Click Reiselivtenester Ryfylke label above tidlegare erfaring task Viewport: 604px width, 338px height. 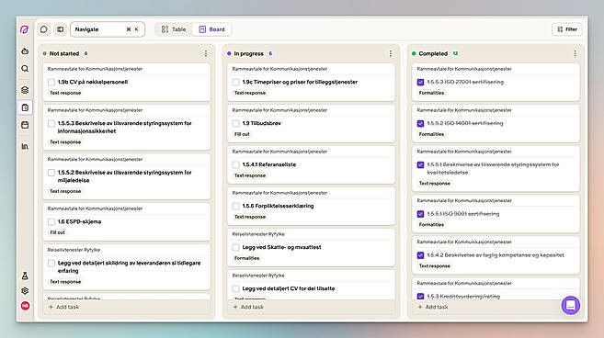tap(74, 250)
